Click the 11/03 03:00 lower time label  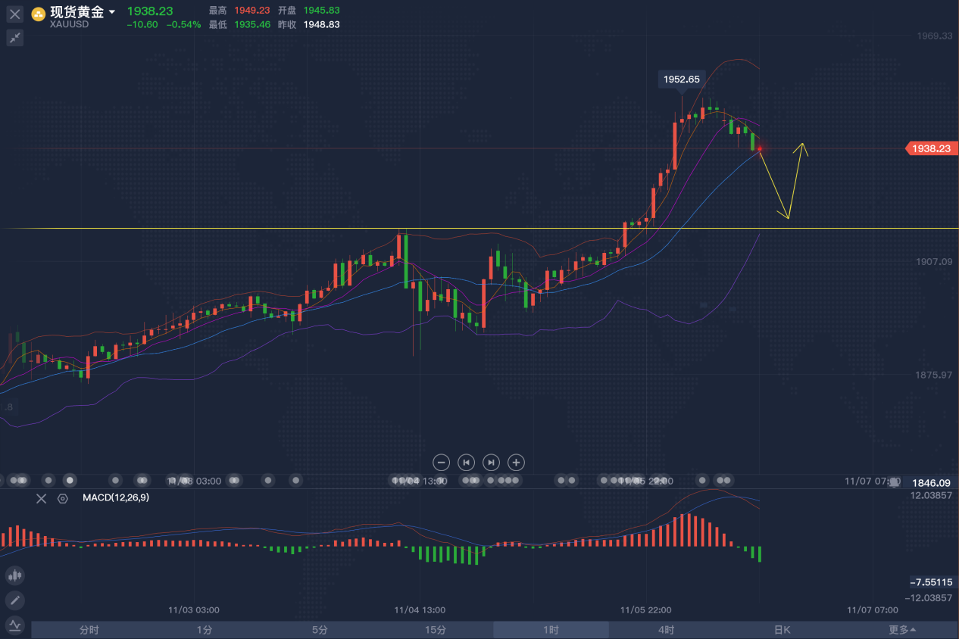pyautogui.click(x=193, y=609)
